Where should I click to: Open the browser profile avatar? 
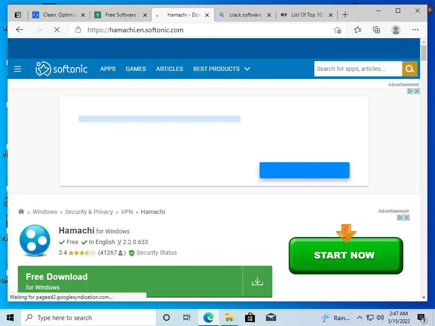pyautogui.click(x=396, y=30)
